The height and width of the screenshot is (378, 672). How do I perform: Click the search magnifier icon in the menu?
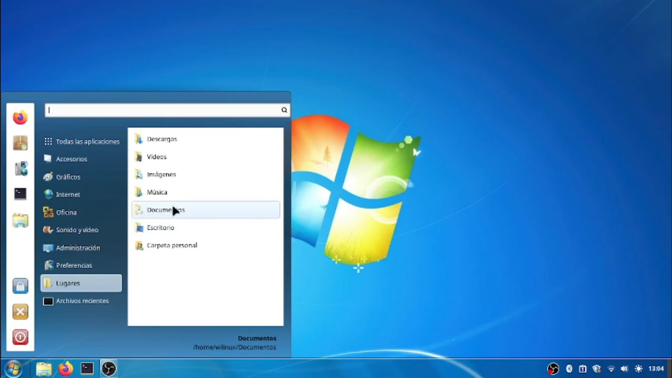284,110
